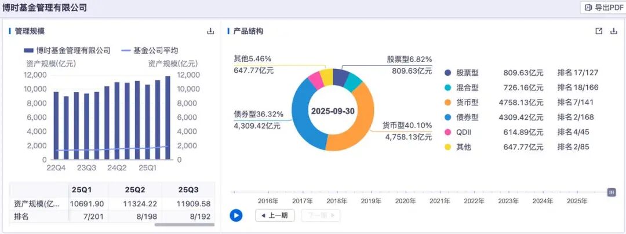Screen dimensions: 626x234
Task: Click the 2025年 timeline marker
Action: click(577, 201)
